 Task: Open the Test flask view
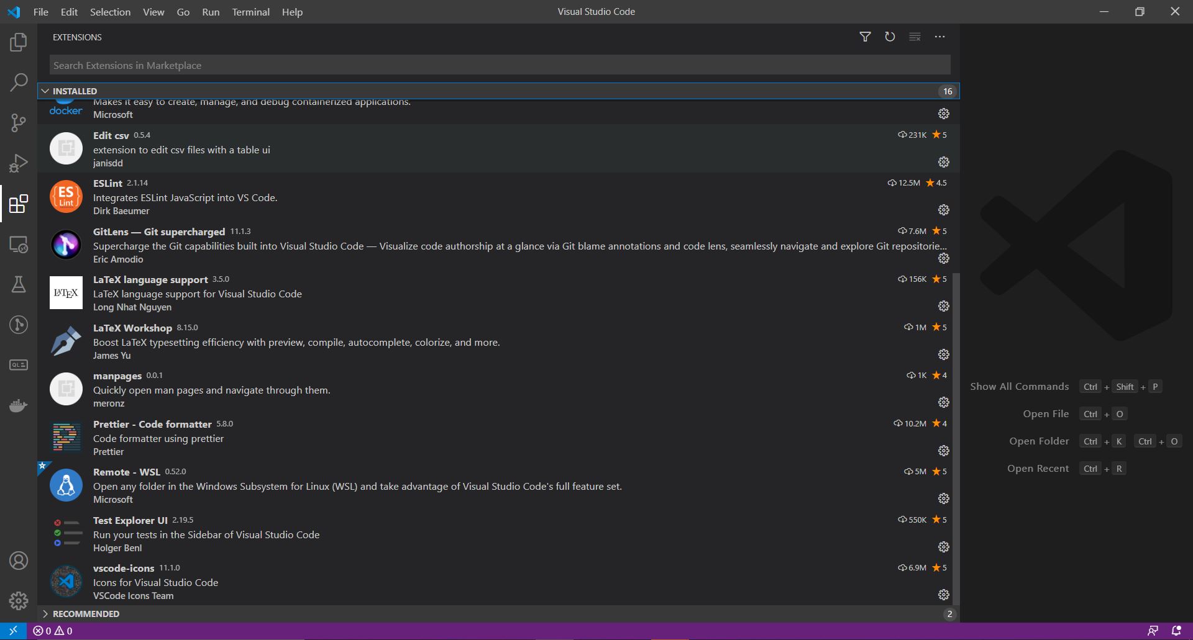pyautogui.click(x=19, y=284)
